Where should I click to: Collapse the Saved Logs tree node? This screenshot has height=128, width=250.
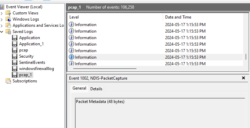pos(2,32)
